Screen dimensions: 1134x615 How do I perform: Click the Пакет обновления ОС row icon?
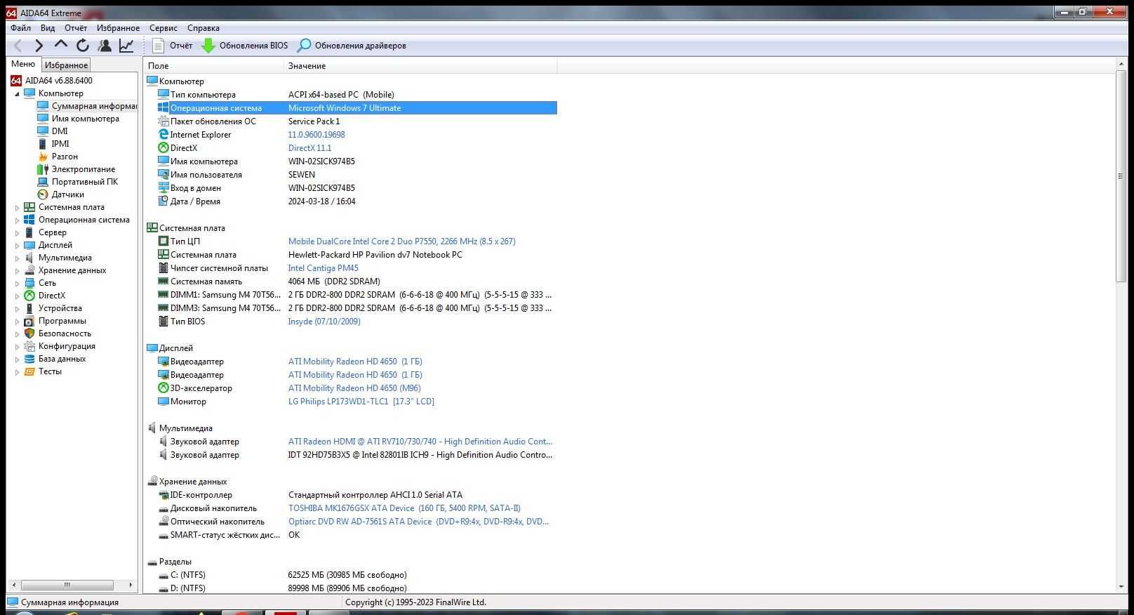click(163, 121)
